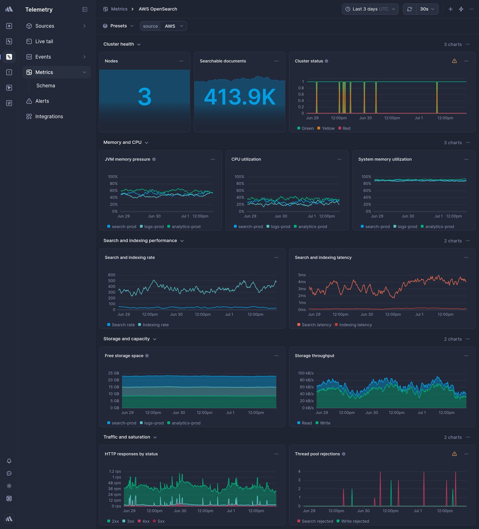Open Live tail in the sidebar

(x=56, y=42)
